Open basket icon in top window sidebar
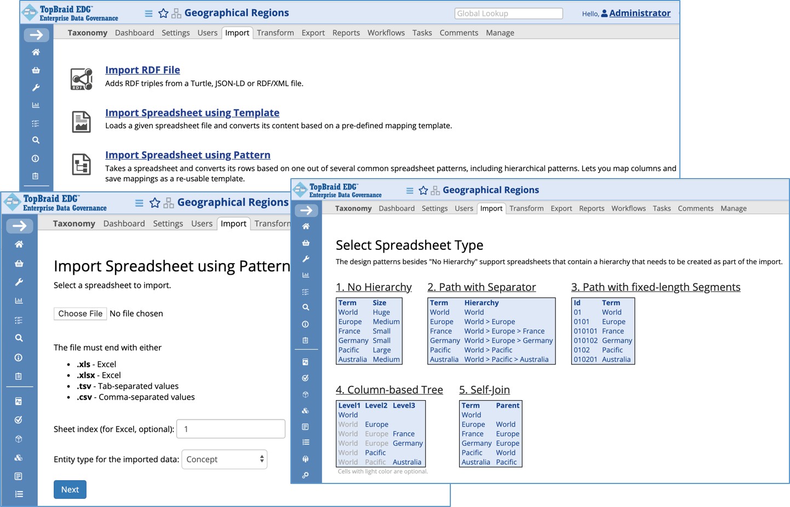Image resolution: width=790 pixels, height=507 pixels. [x=36, y=70]
